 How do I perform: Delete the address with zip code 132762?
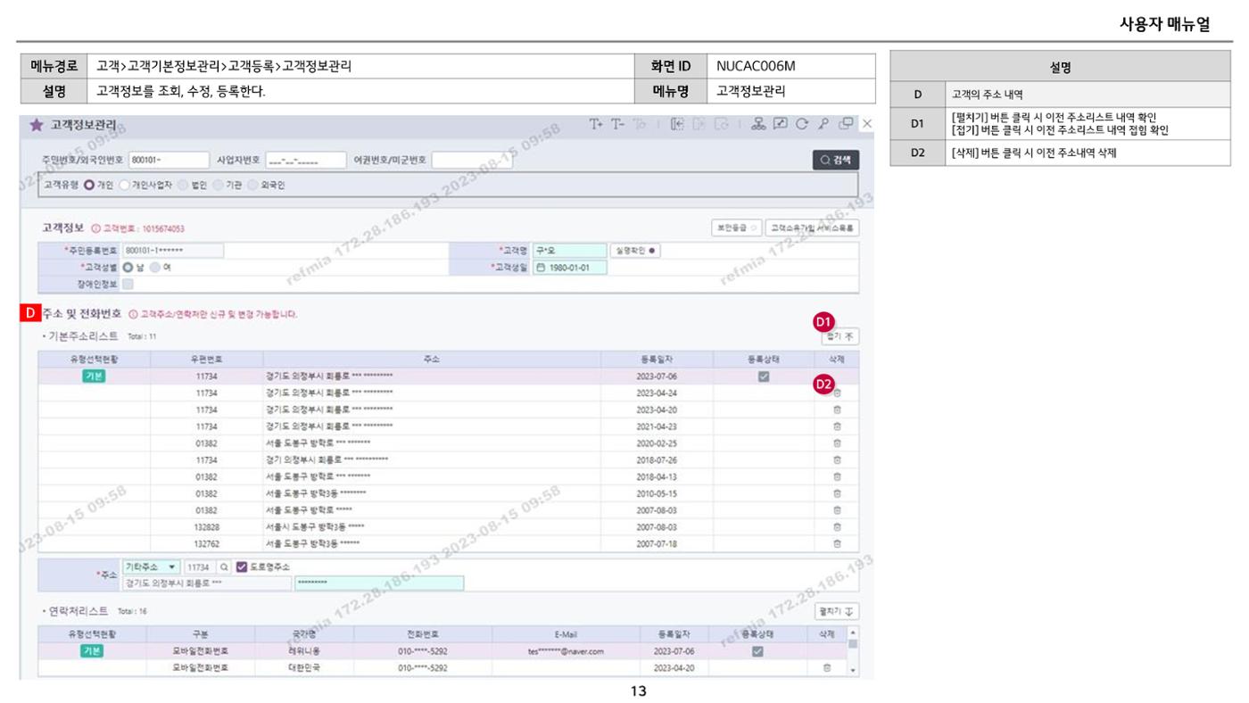tap(837, 543)
